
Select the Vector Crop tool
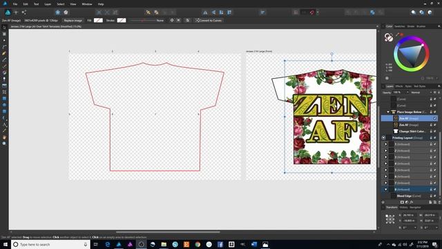(4, 92)
